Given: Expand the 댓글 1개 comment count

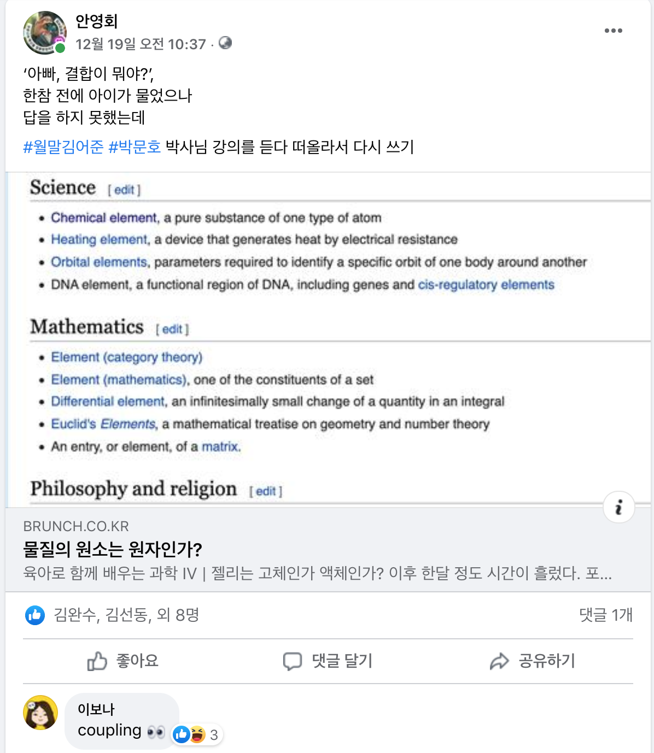Looking at the screenshot, I should point(606,615).
